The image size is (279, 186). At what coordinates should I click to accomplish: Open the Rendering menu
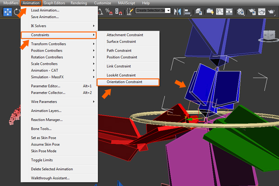coord(79,3)
